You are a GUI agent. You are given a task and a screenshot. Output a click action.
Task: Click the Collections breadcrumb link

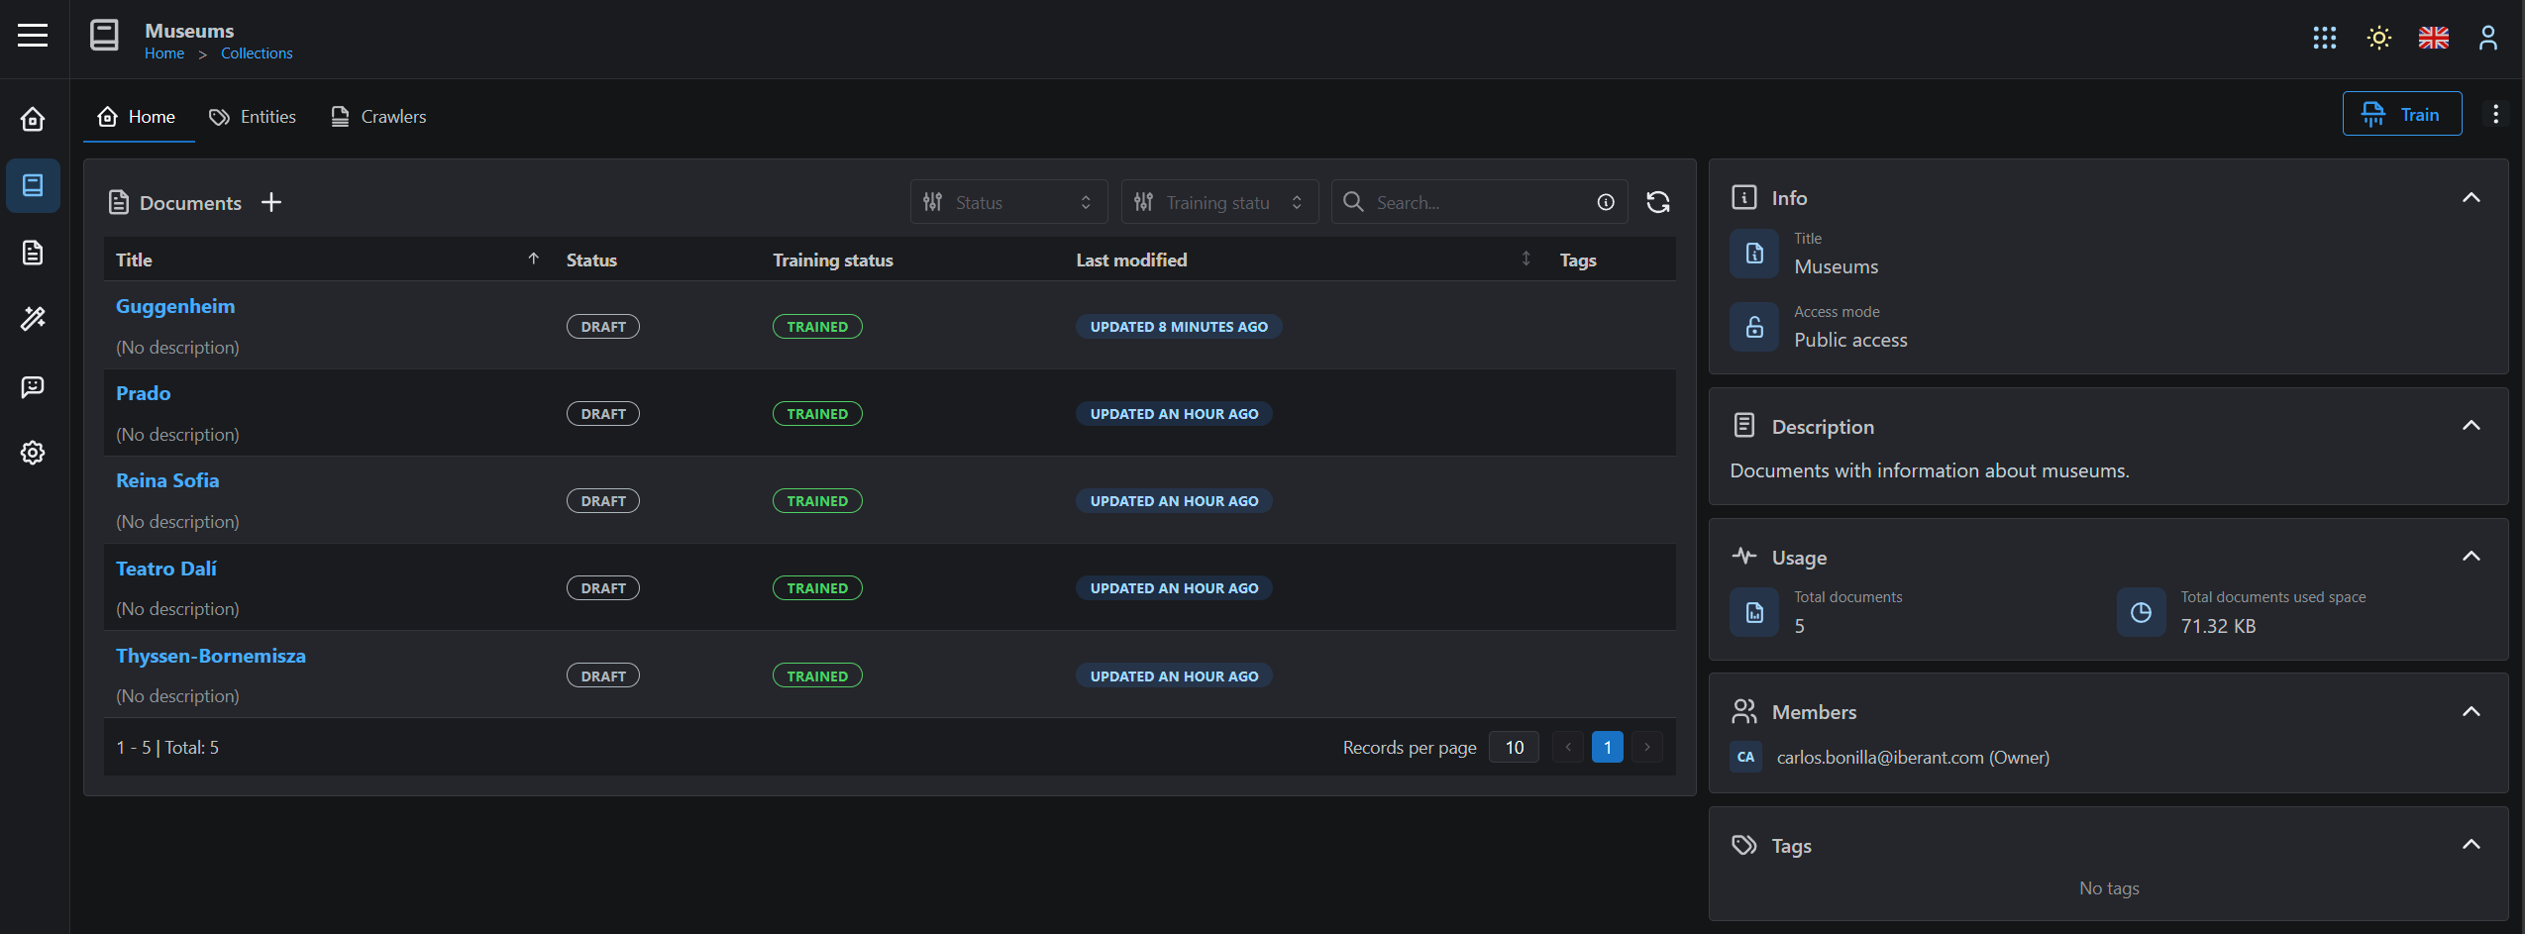click(x=257, y=53)
